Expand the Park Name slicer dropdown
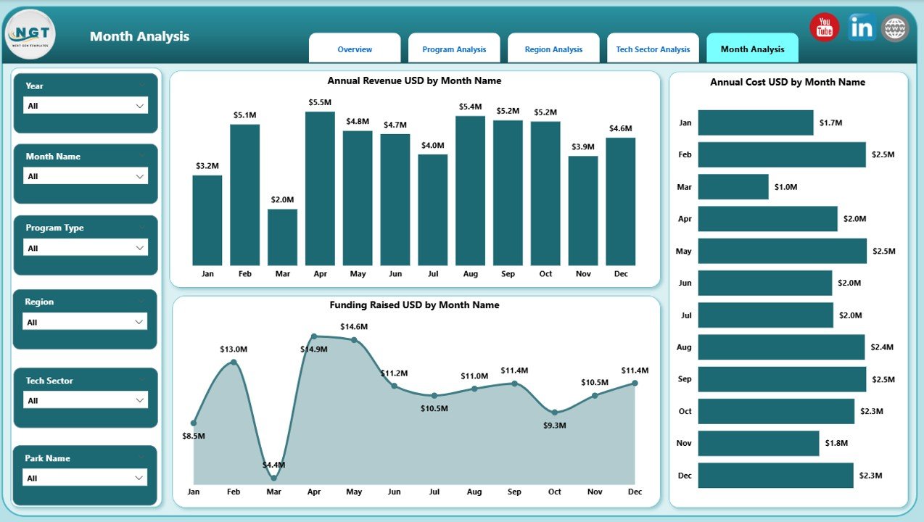Image resolution: width=924 pixels, height=522 pixels. point(142,478)
